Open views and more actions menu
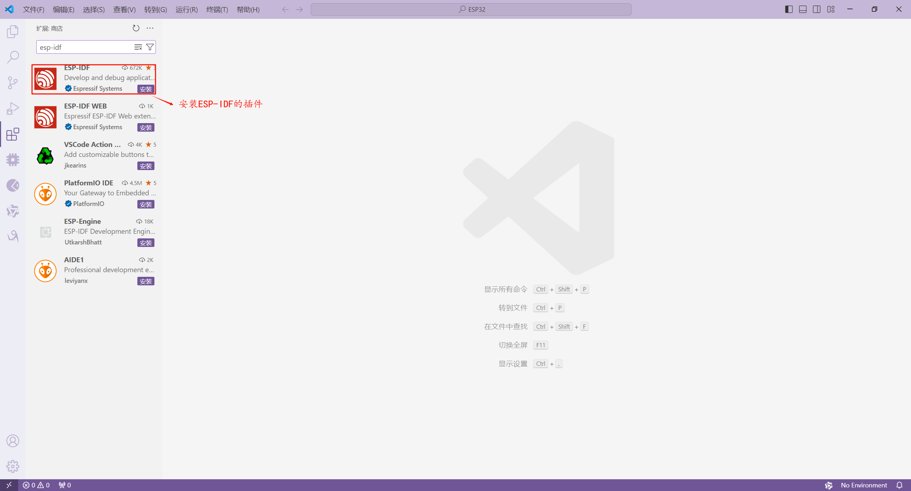Viewport: 911px width, 491px height. click(x=150, y=28)
